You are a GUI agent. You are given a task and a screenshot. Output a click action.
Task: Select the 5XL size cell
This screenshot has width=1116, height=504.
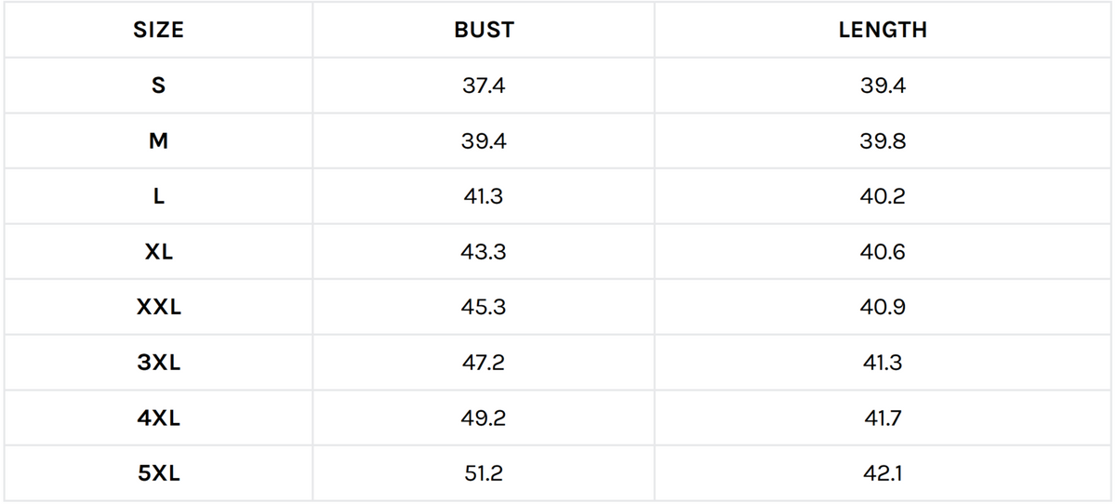point(158,473)
